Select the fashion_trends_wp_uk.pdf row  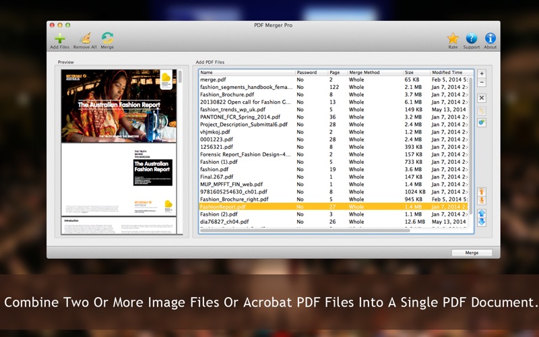point(232,109)
